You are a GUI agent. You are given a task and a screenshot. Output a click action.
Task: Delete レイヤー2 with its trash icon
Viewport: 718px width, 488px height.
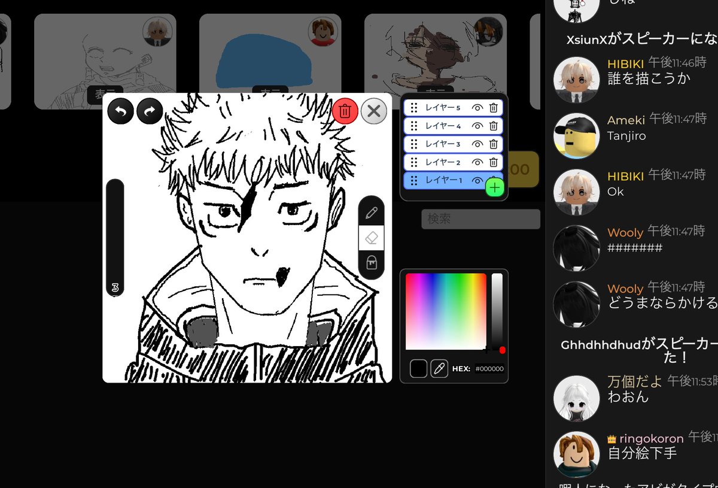493,162
